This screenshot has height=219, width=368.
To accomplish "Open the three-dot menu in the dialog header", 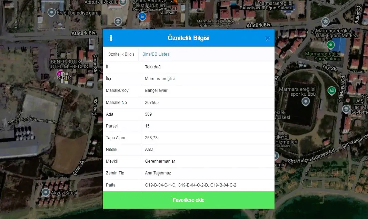I will tap(111, 38).
